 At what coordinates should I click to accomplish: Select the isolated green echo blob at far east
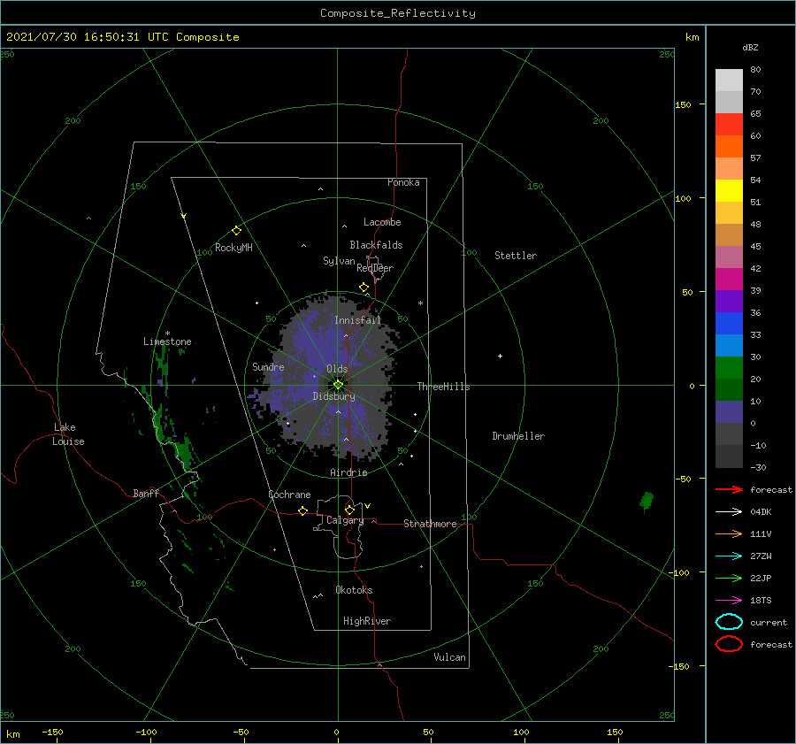click(647, 502)
